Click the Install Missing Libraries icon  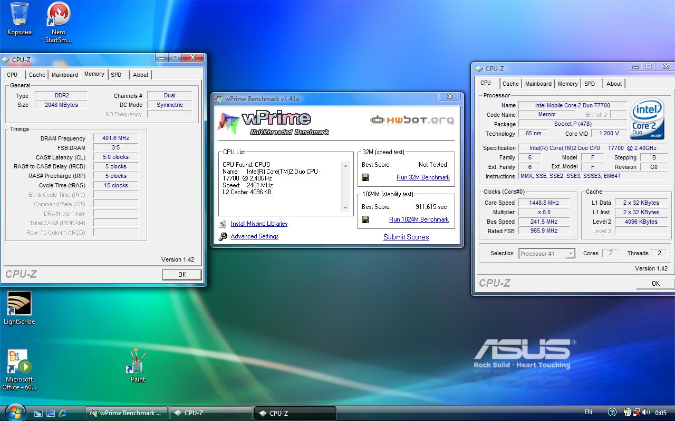[223, 224]
